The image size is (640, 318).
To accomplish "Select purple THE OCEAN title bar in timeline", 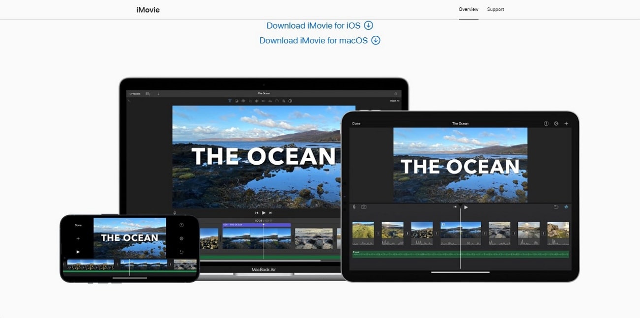I will (x=256, y=225).
